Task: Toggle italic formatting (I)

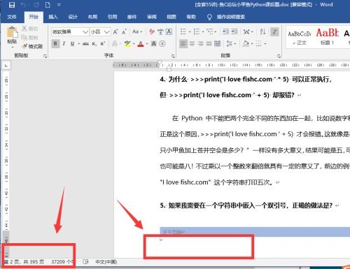Action: pos(64,43)
